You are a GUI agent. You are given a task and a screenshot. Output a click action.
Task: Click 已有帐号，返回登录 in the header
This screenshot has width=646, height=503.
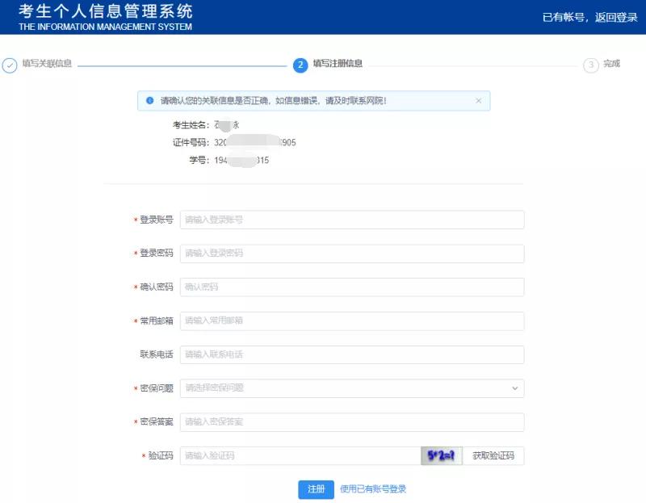pyautogui.click(x=589, y=16)
